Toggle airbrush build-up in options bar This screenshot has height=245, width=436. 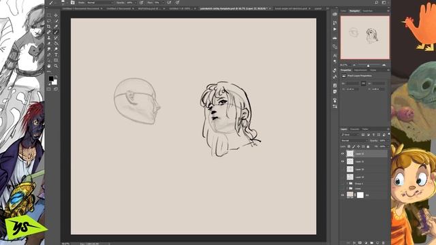169,3
